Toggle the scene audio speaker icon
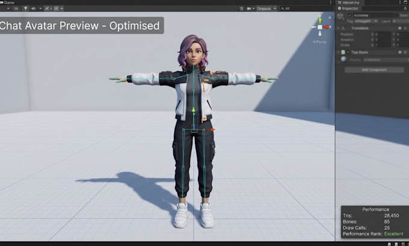Viewport: 409px width, 246px height. tap(34, 8)
